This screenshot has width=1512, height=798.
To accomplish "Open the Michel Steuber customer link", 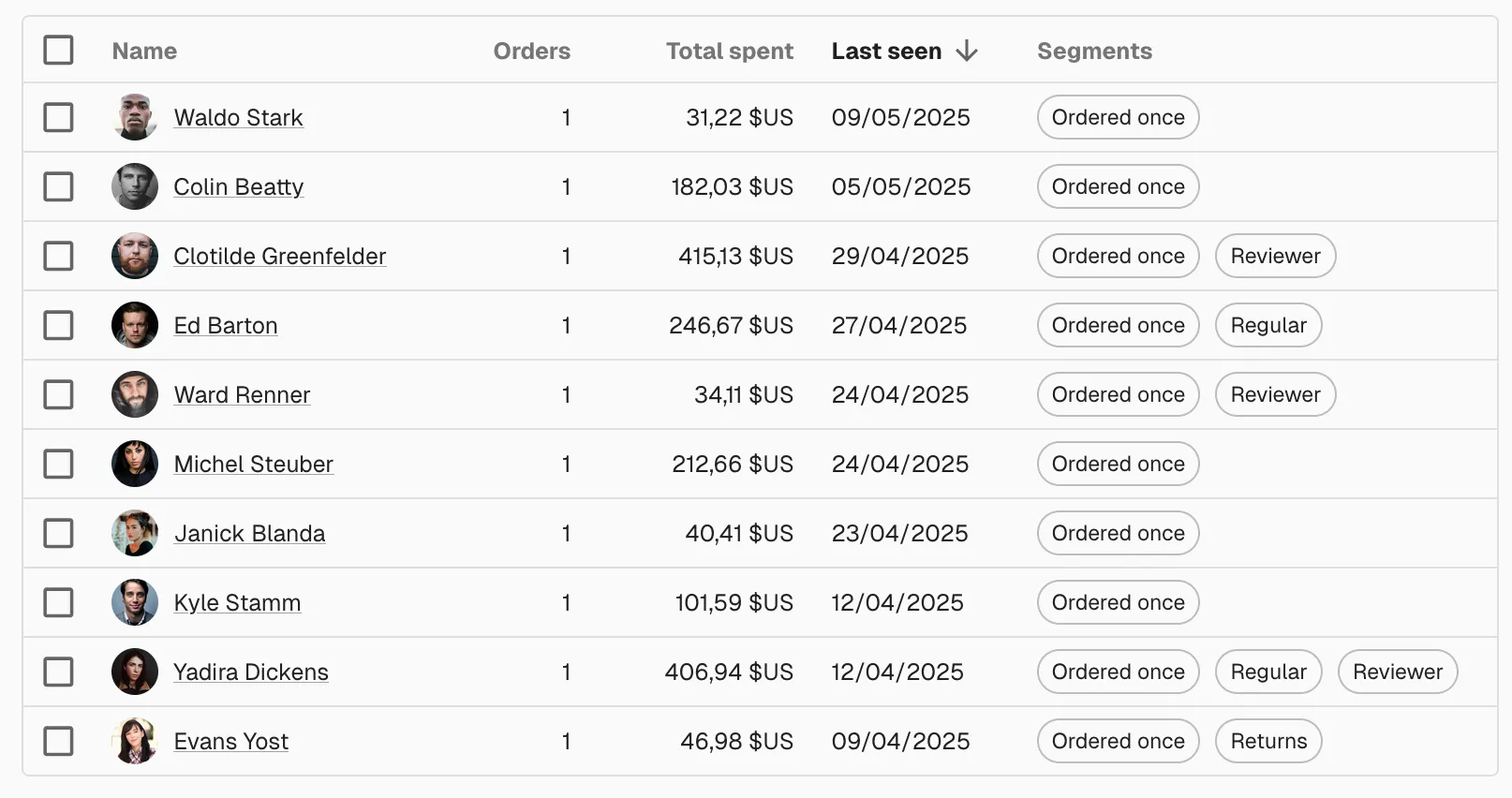I will click(x=253, y=465).
